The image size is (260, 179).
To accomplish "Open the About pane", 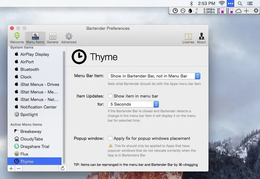I will click(x=201, y=38).
